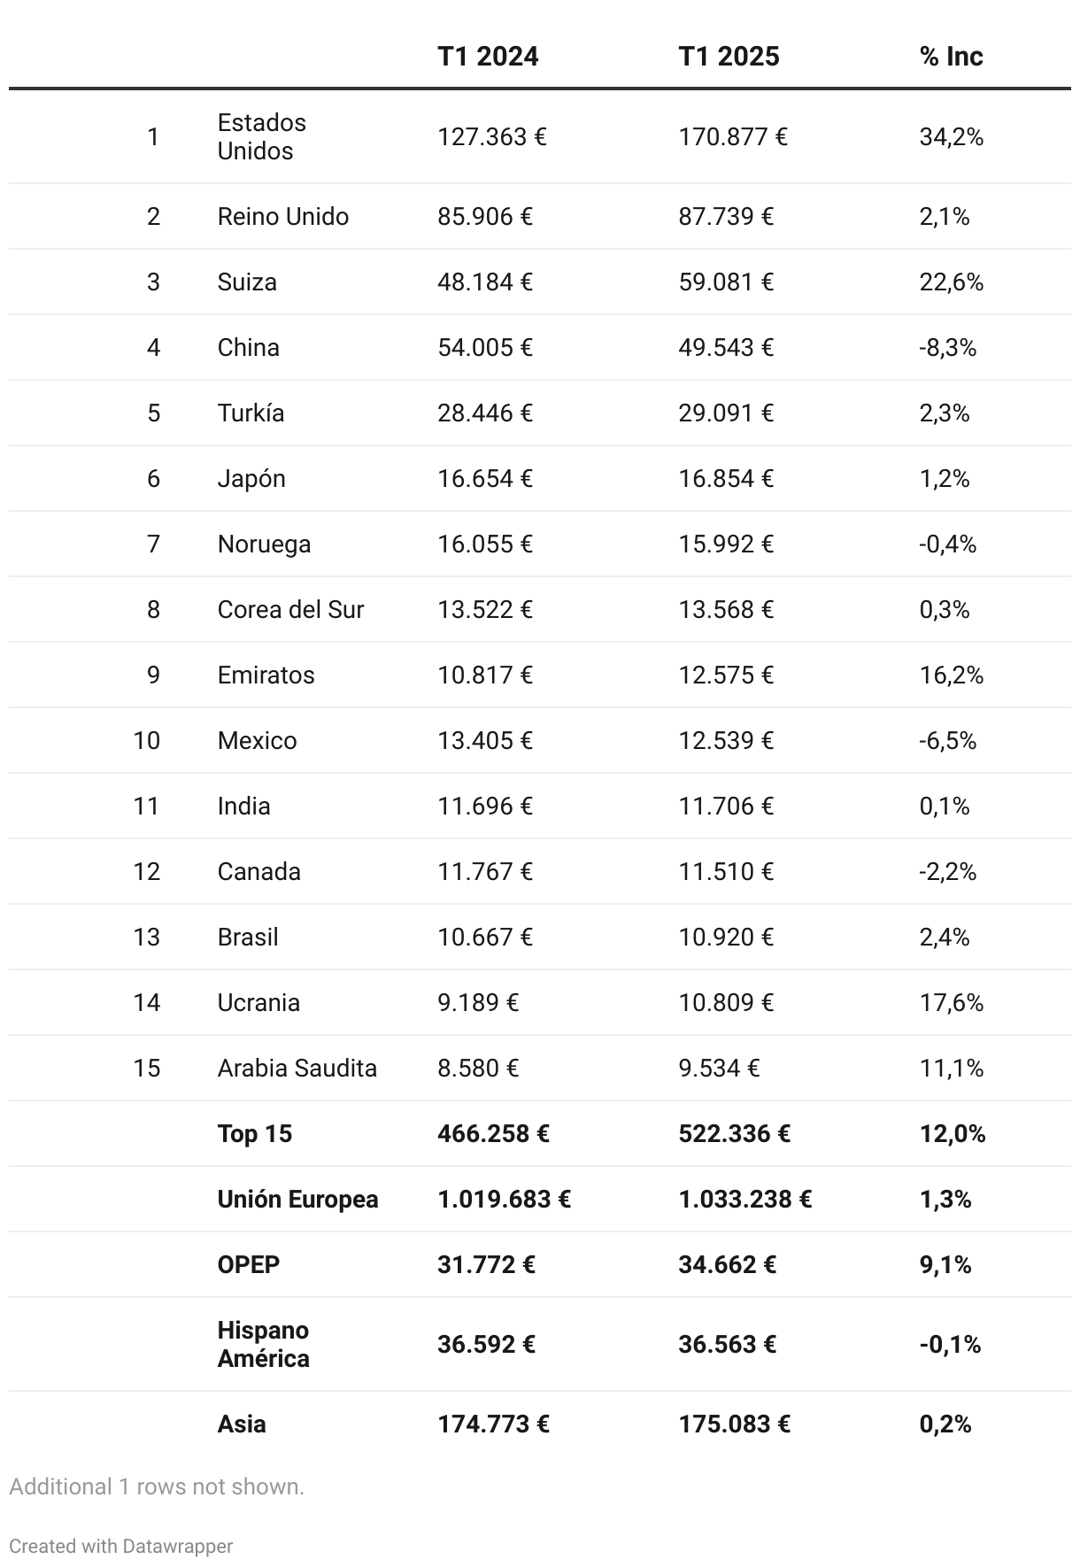Click the % Inc column header
This screenshot has height=1567, width=1080.
[951, 57]
